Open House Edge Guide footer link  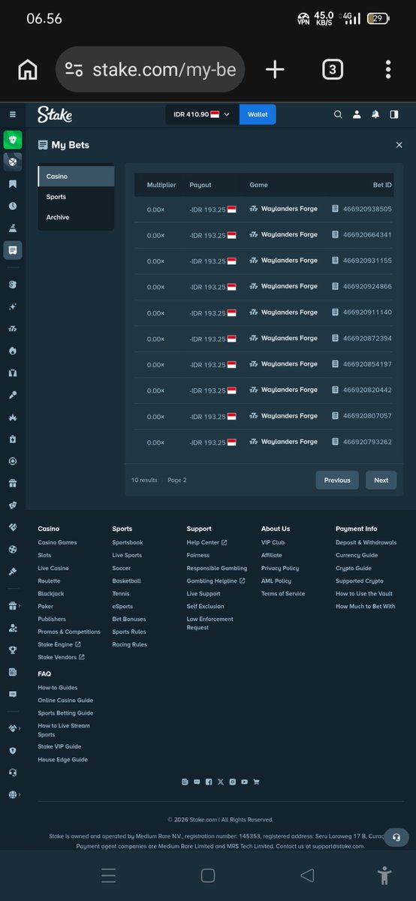pos(62,760)
